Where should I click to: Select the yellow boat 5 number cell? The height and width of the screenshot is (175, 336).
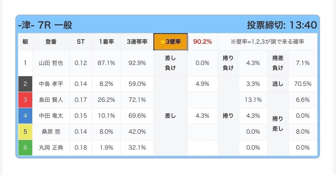pyautogui.click(x=25, y=132)
